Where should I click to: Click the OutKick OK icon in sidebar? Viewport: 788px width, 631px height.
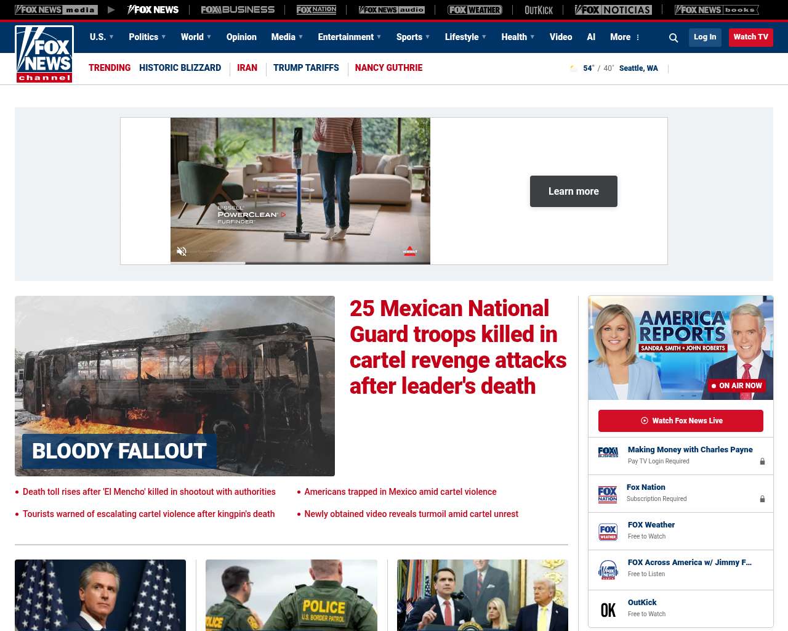coord(608,610)
